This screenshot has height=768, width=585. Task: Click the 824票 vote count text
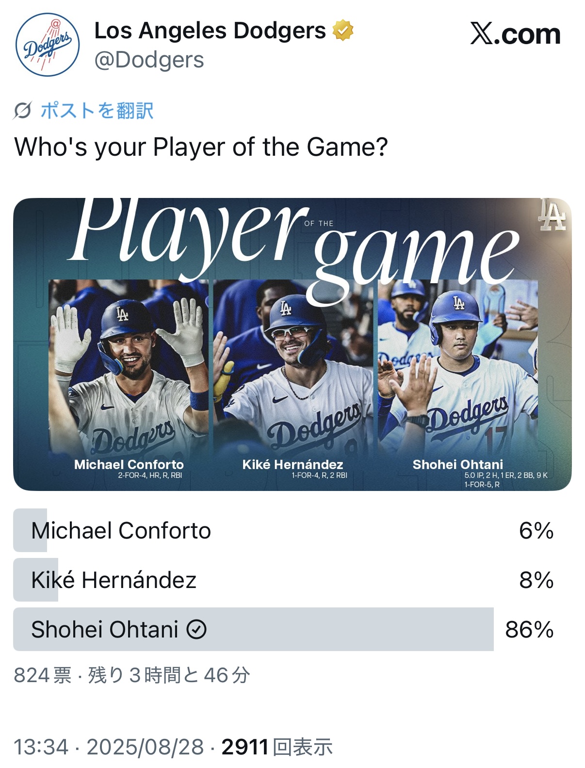click(x=43, y=675)
